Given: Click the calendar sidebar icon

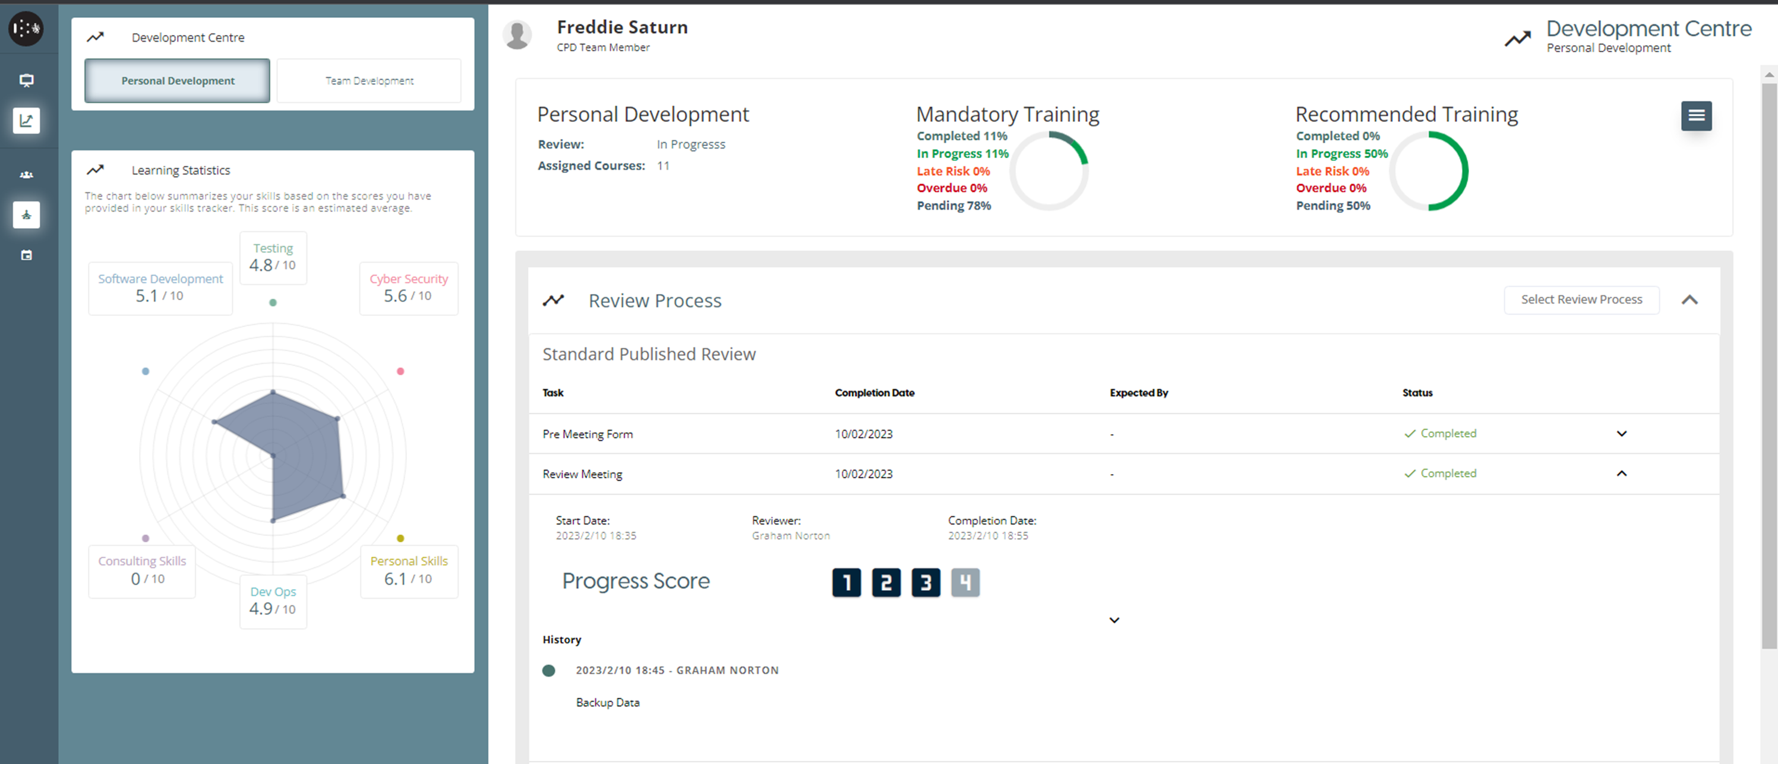Looking at the screenshot, I should click(26, 255).
